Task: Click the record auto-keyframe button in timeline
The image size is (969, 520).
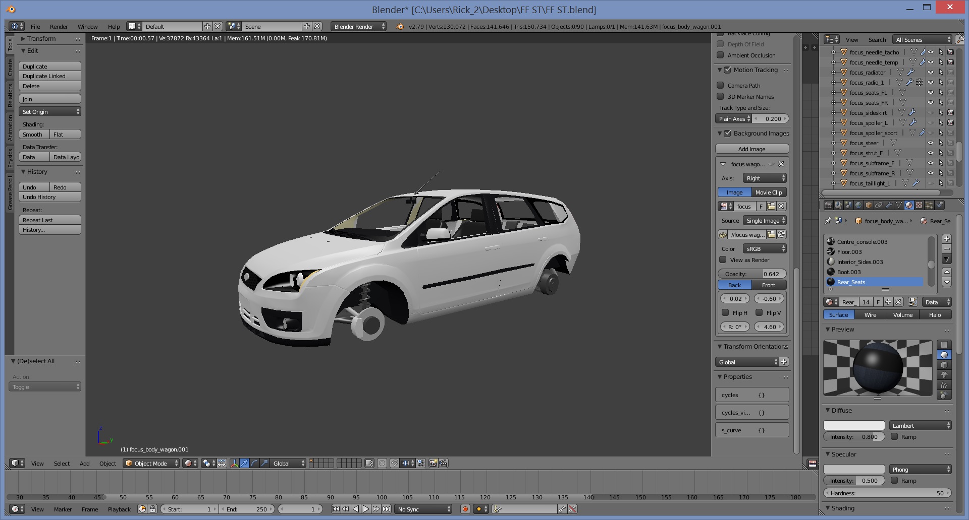Action: (465, 509)
